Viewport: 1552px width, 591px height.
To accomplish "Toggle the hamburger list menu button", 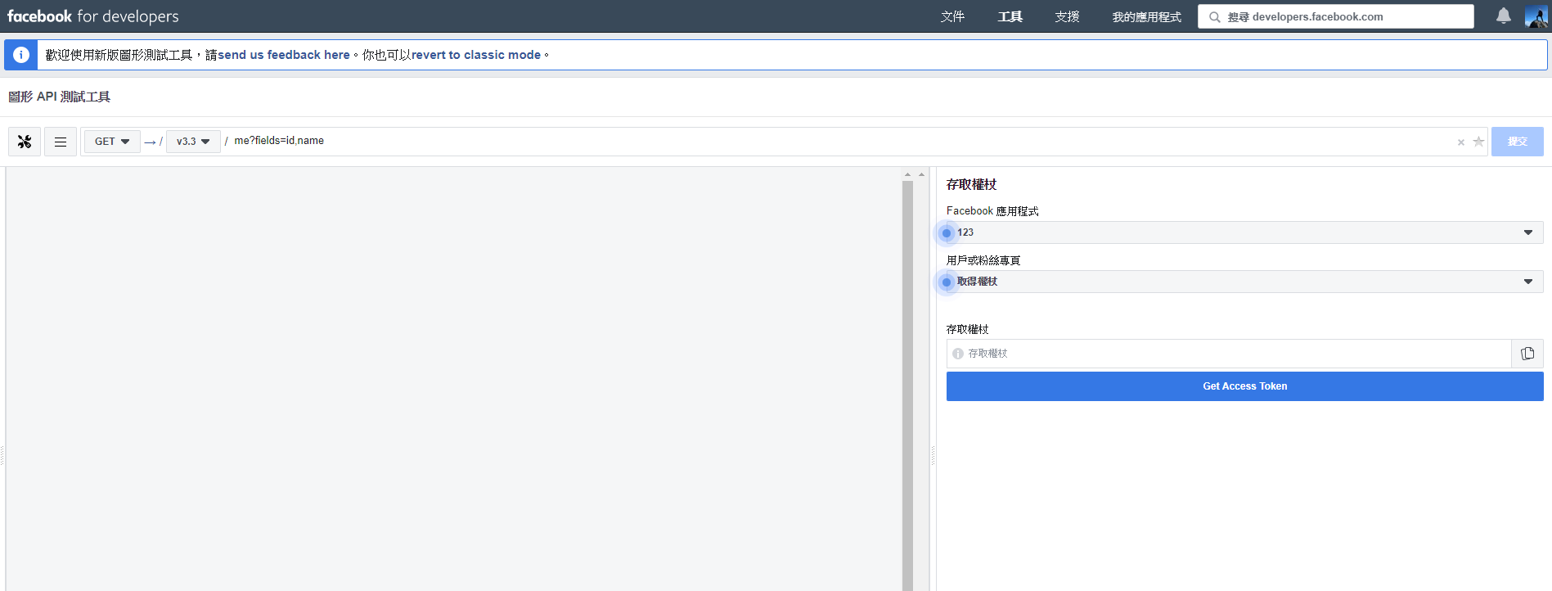I will coord(61,142).
